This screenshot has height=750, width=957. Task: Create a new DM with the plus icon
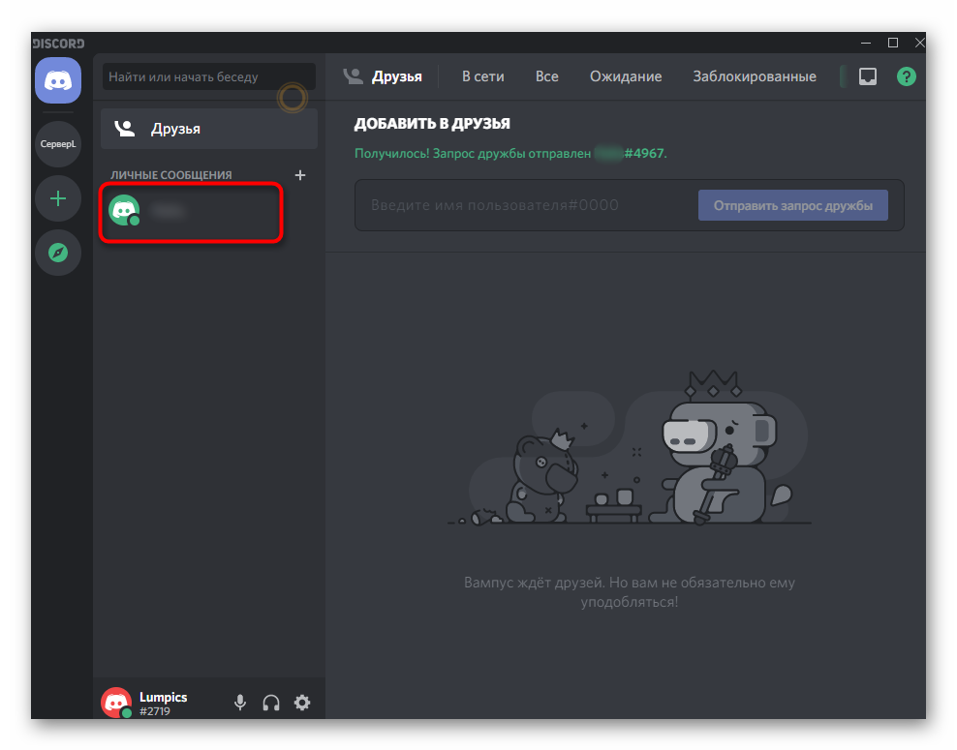tap(300, 175)
